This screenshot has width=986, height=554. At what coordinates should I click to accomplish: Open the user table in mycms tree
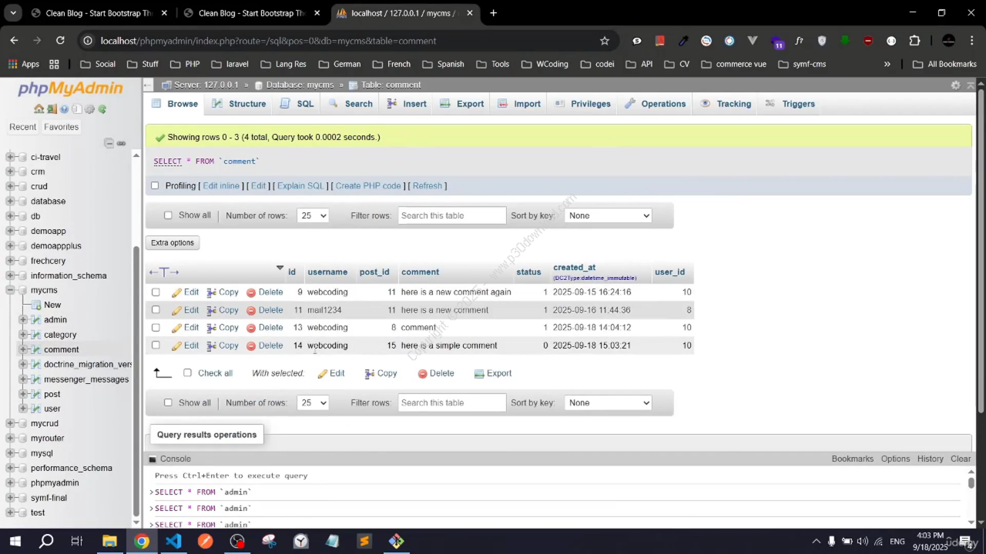tap(52, 409)
